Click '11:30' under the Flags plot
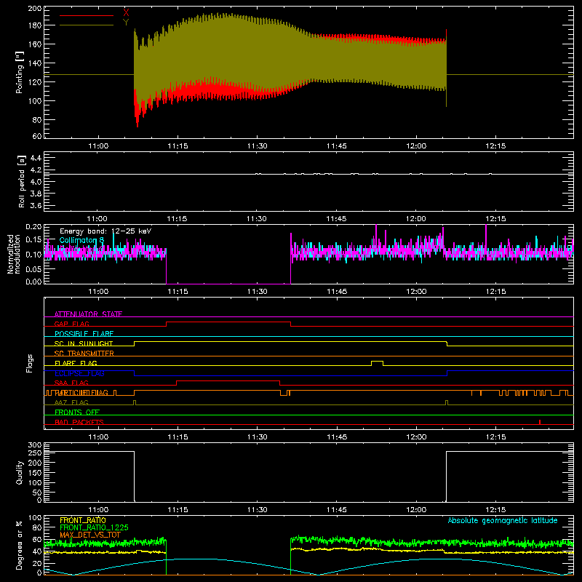 click(x=257, y=437)
